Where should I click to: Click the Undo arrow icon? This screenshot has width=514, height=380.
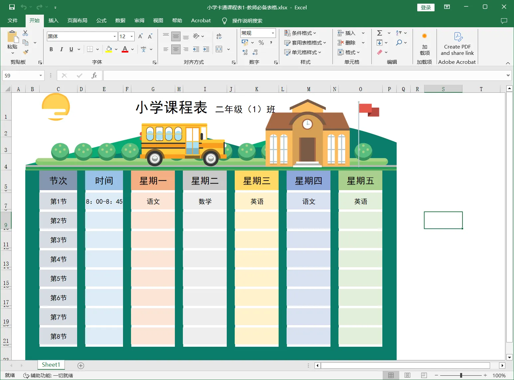(24, 7)
